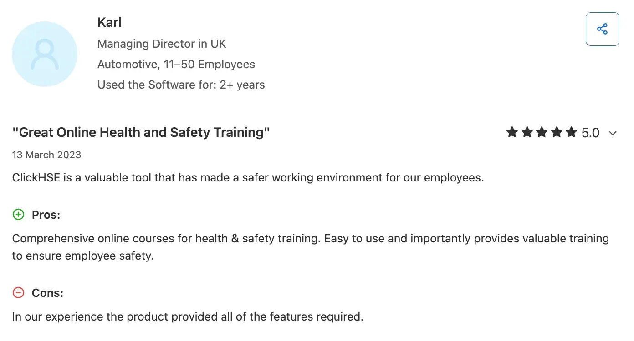Click the 5.0 rating score

(590, 133)
